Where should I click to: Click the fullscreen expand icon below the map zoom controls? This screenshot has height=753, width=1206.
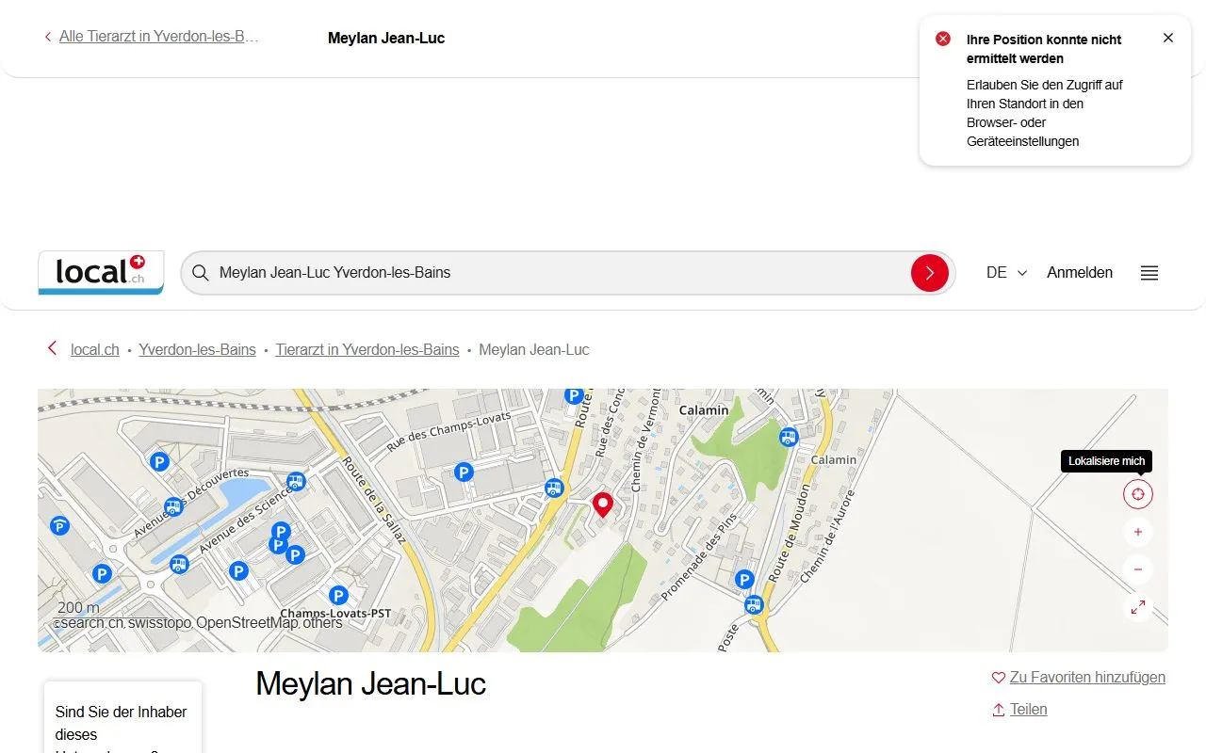[1137, 607]
